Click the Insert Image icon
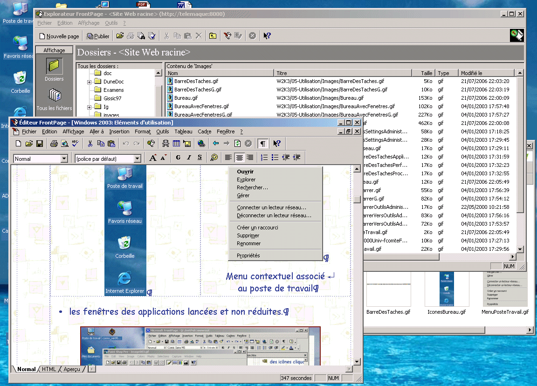This screenshot has width=537, height=386. [187, 144]
